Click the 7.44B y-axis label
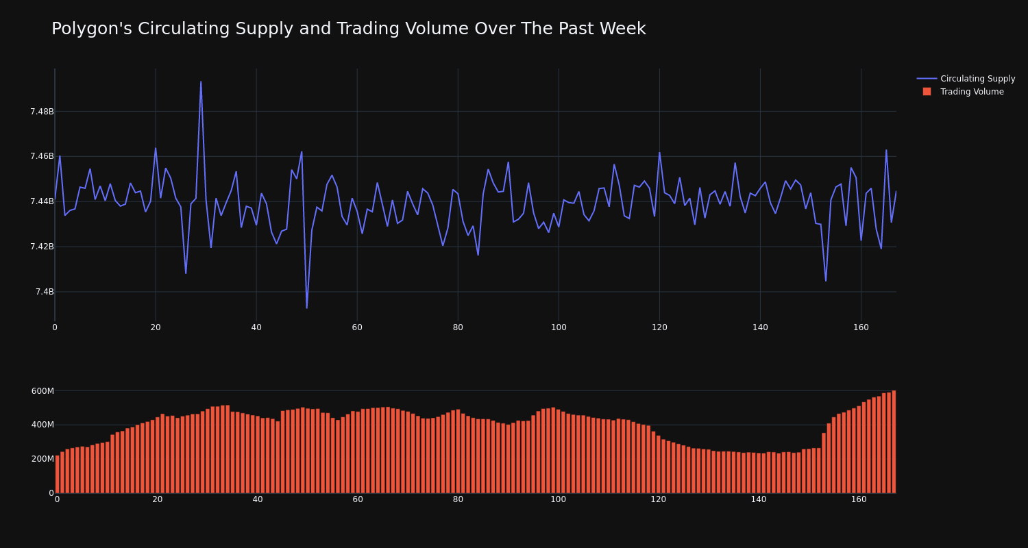 click(42, 201)
